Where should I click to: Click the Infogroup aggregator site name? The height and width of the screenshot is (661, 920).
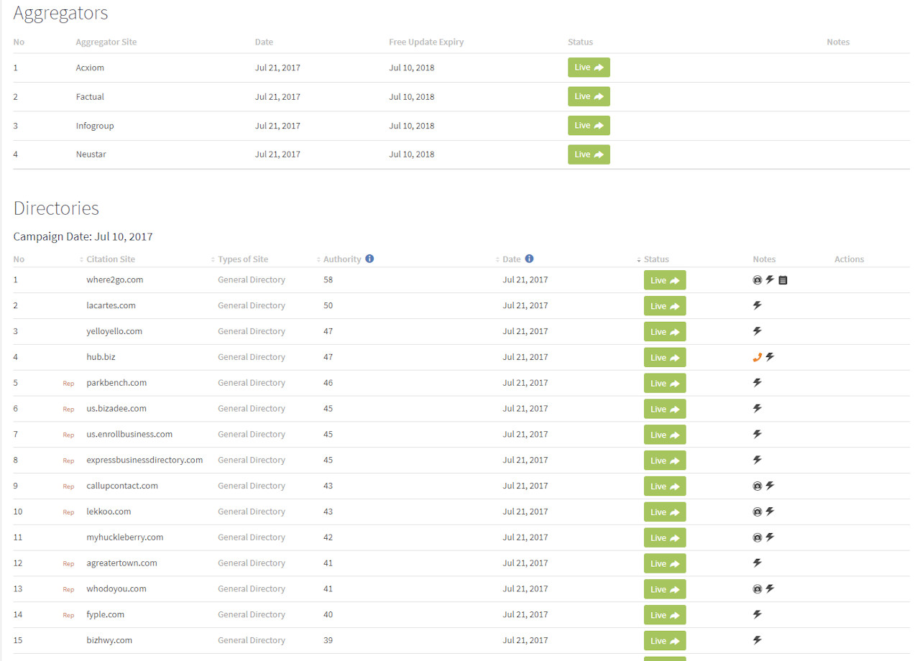point(95,126)
